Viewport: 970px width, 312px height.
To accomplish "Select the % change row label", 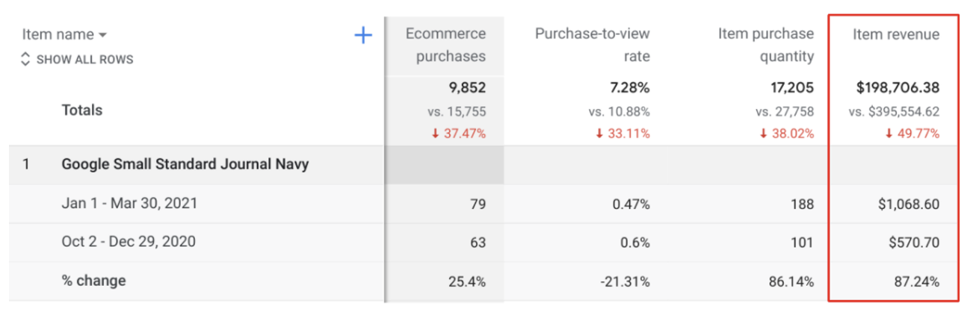I will (x=93, y=281).
